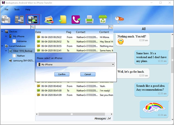
Task: Click the smiley emoji in the chat bubble
Action: point(121,41)
